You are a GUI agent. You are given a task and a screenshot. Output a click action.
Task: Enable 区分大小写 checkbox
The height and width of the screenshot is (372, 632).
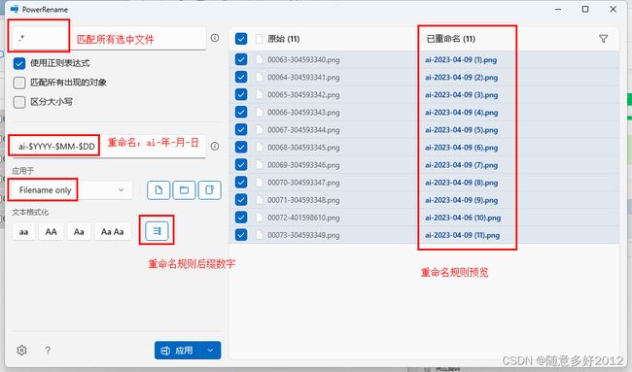coord(18,102)
